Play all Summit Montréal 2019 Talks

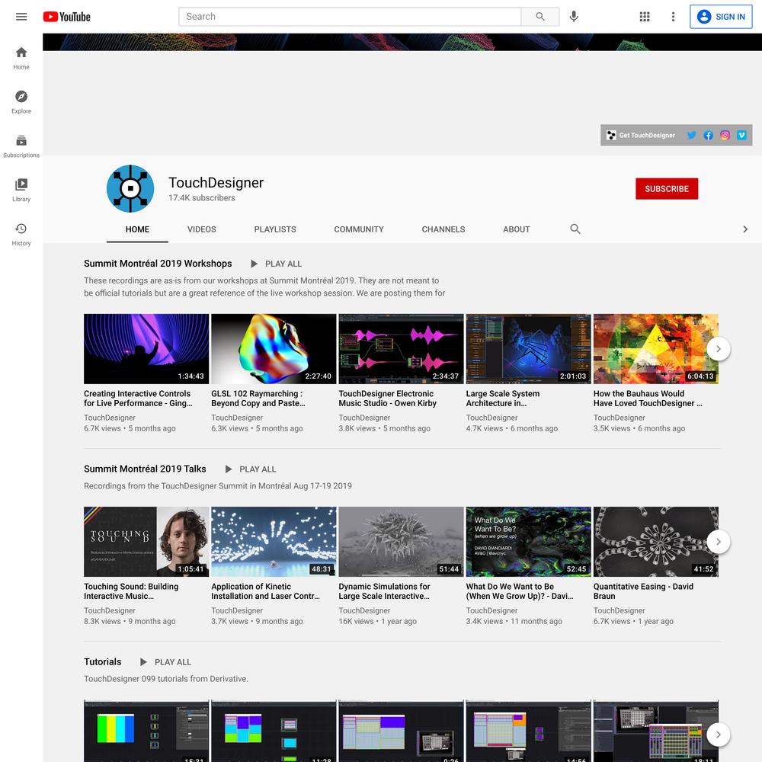250,469
